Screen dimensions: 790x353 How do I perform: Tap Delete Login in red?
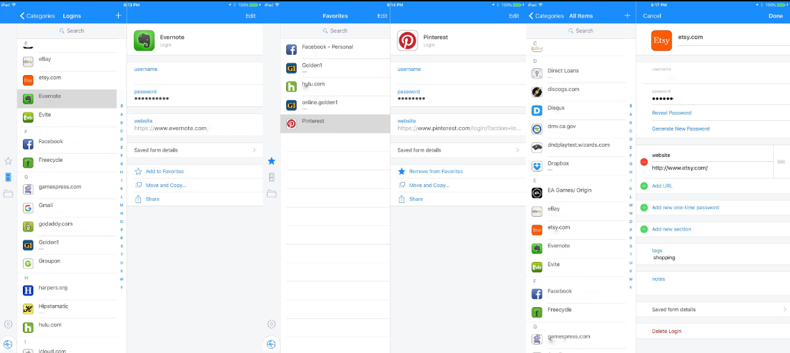click(x=666, y=331)
